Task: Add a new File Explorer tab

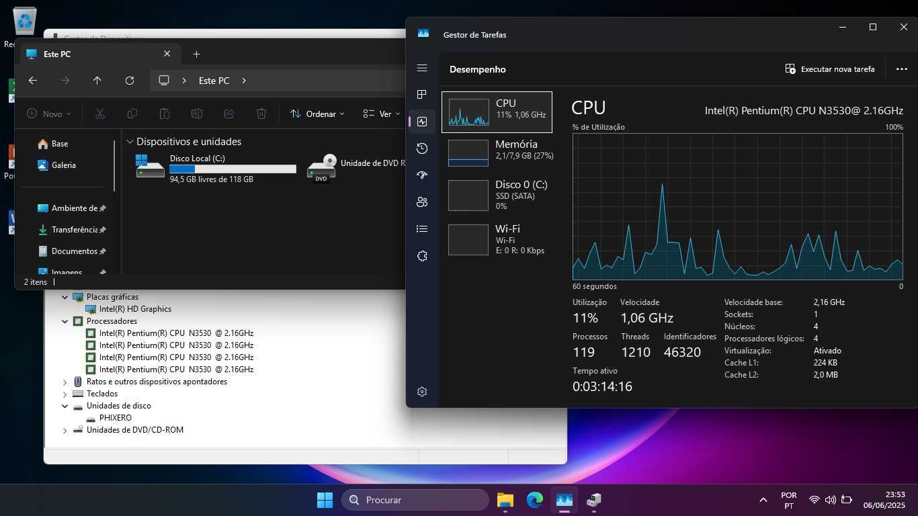Action: pyautogui.click(x=196, y=54)
